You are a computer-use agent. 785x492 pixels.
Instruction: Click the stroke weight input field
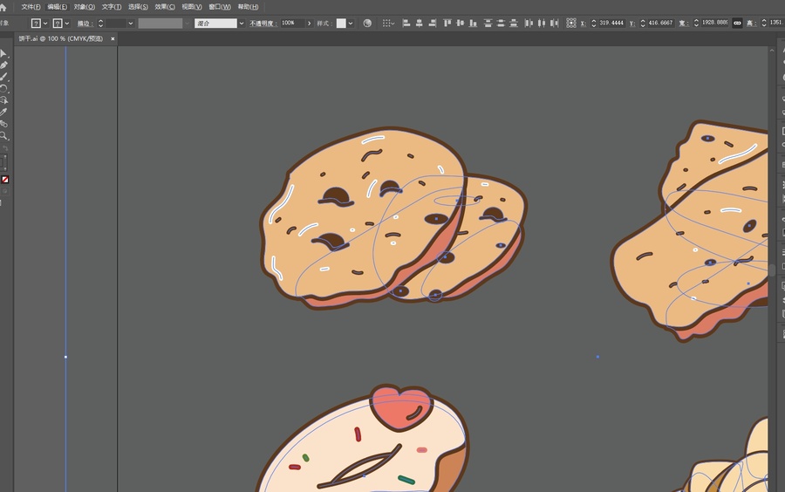116,23
